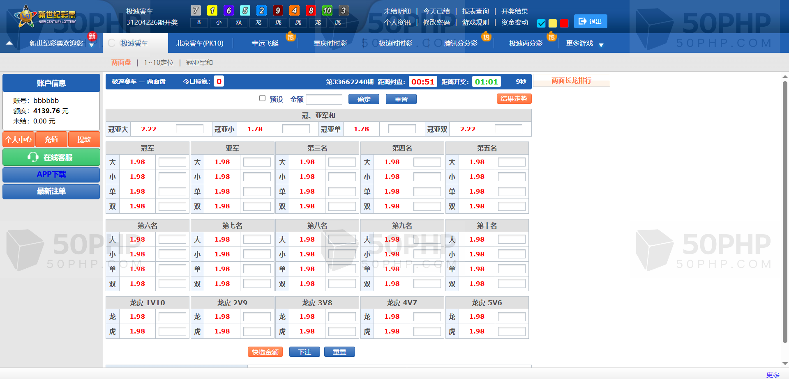The image size is (789, 379).
Task: Open dropdown arrow beside 新世纪彩票欢迎您
Action: click(x=92, y=45)
